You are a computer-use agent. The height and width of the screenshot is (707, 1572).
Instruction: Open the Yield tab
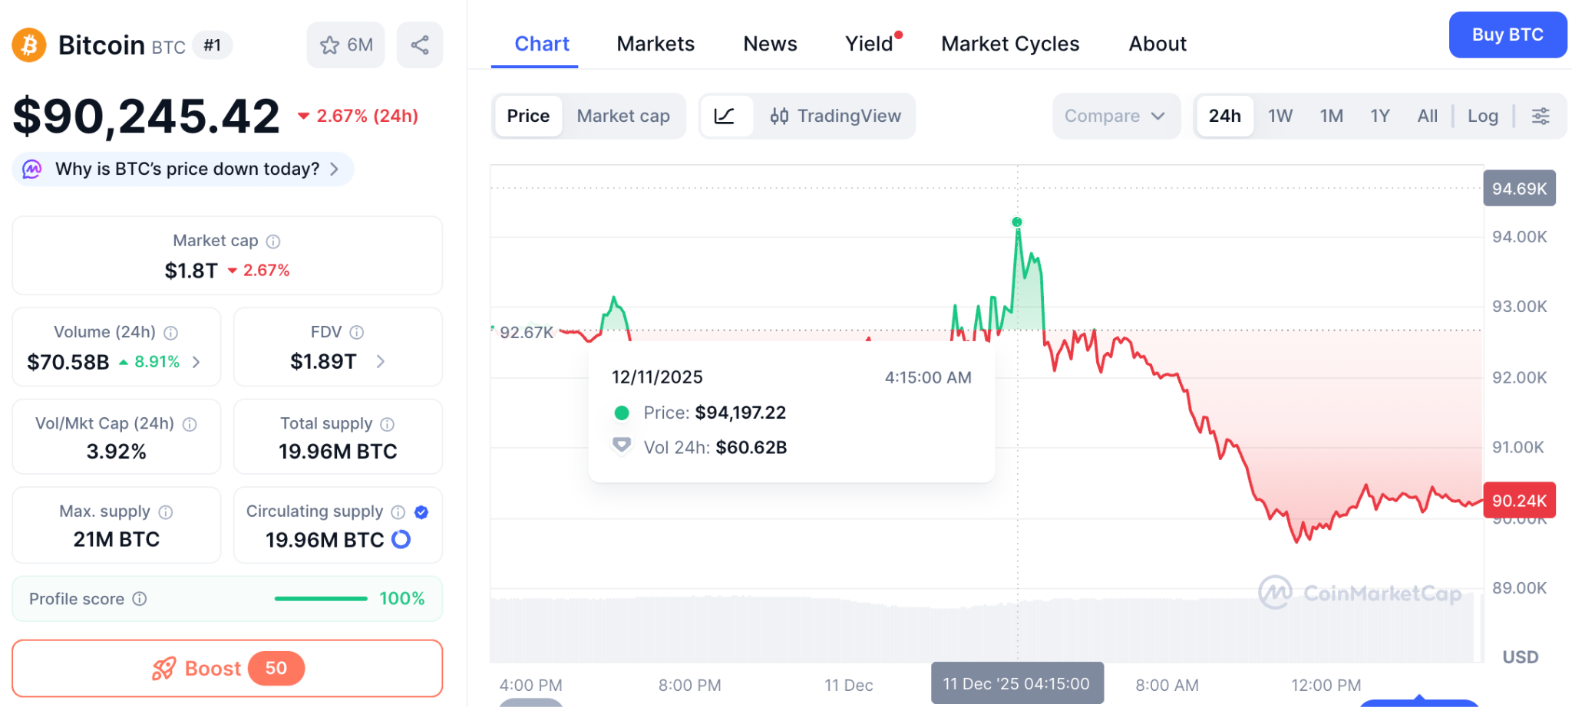click(869, 44)
